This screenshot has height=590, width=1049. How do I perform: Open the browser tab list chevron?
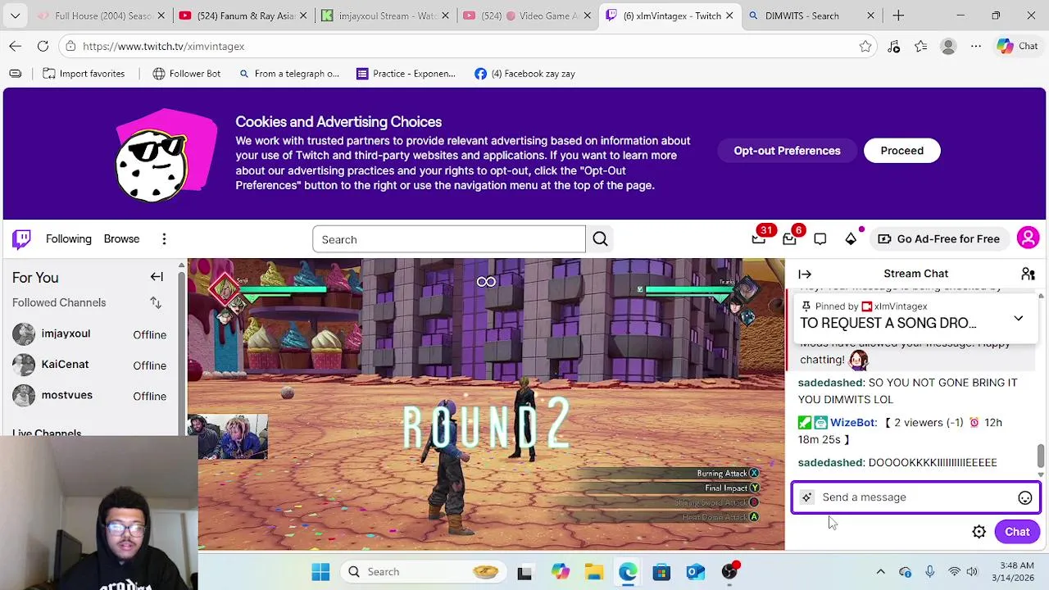pyautogui.click(x=15, y=16)
